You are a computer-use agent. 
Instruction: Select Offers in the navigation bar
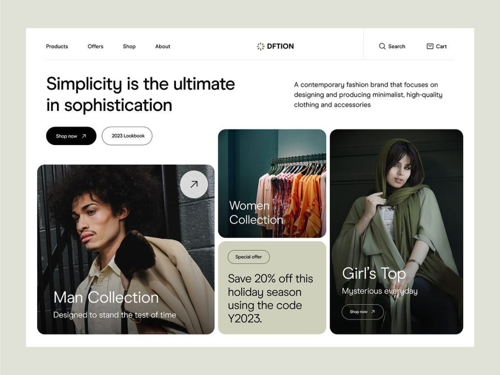(x=95, y=46)
